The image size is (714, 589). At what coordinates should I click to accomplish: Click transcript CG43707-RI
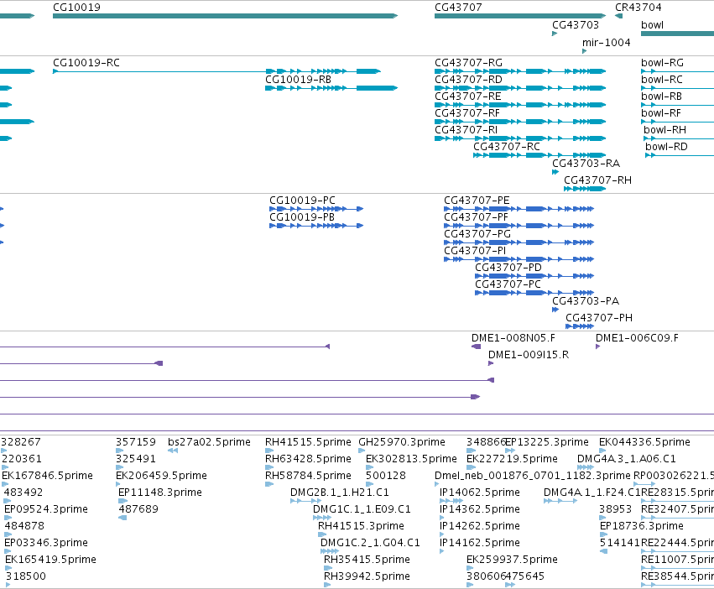coord(520,138)
